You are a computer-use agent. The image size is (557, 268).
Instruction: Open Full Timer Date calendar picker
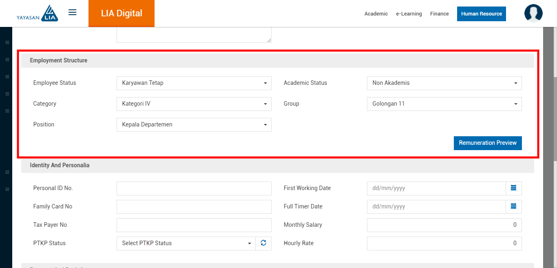[x=513, y=206]
